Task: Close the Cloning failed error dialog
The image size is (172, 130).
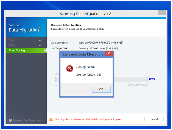Action: (x=109, y=53)
